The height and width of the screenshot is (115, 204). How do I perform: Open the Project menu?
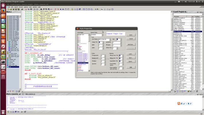(x=21, y=7)
